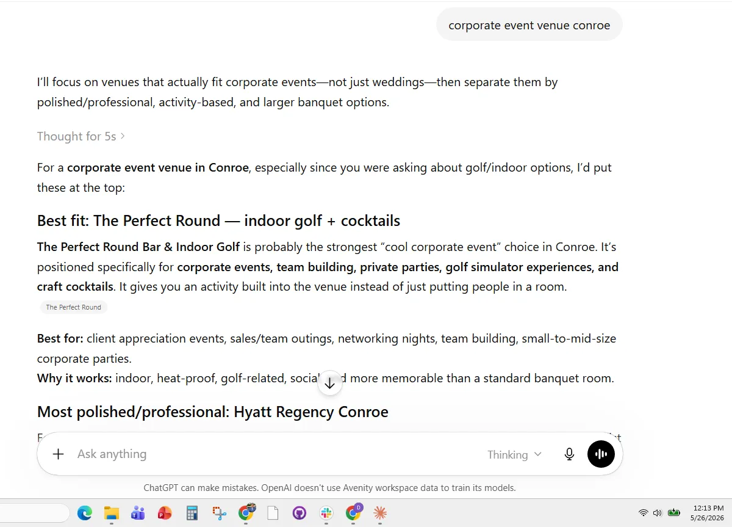This screenshot has width=732, height=527.
Task: Click bold 'The Perfect Round Bar & Indoor Golf'
Action: [x=138, y=247]
